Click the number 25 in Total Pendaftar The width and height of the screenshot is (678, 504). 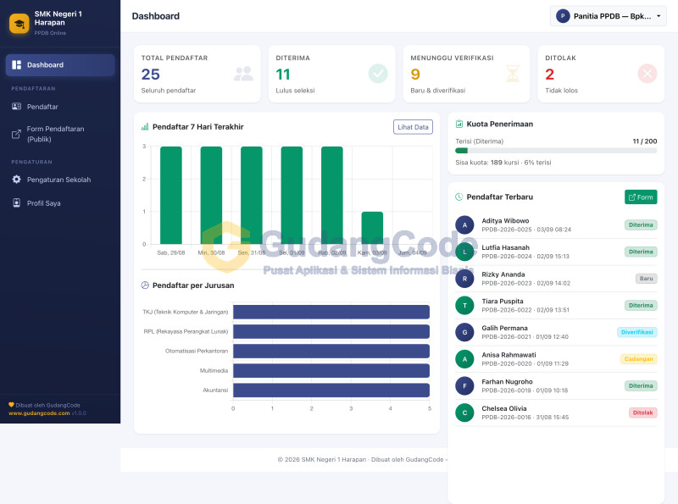[151, 75]
